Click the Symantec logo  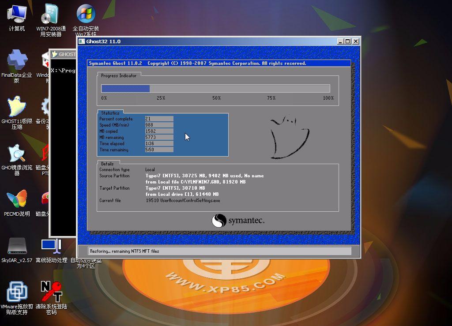click(238, 221)
